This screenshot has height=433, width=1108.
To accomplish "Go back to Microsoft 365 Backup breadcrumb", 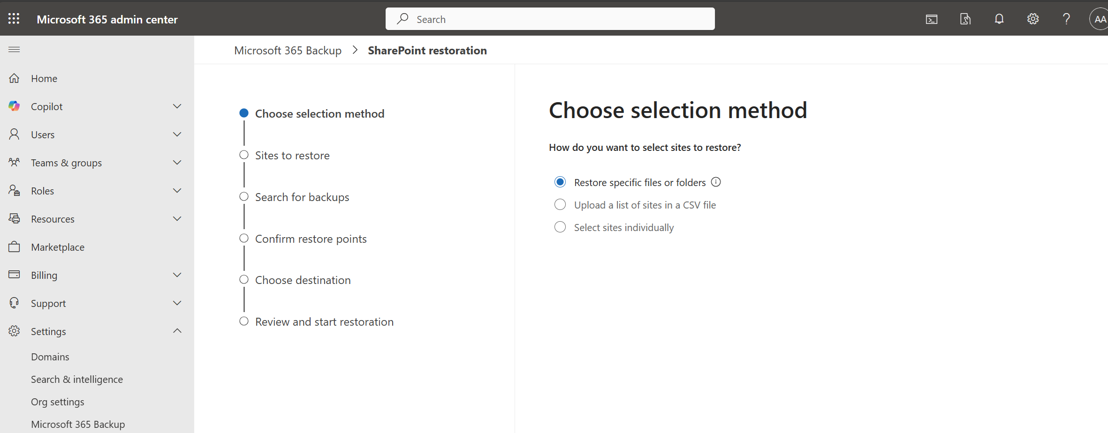I will click(x=288, y=50).
